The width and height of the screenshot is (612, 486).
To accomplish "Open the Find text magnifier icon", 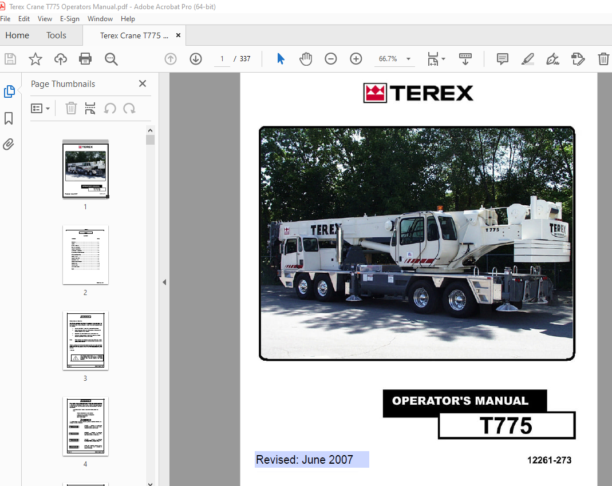I will (111, 59).
